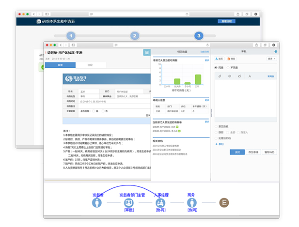Collapse the options using the 收起 expander
Screen dimensions: 299x227
[220, 144]
